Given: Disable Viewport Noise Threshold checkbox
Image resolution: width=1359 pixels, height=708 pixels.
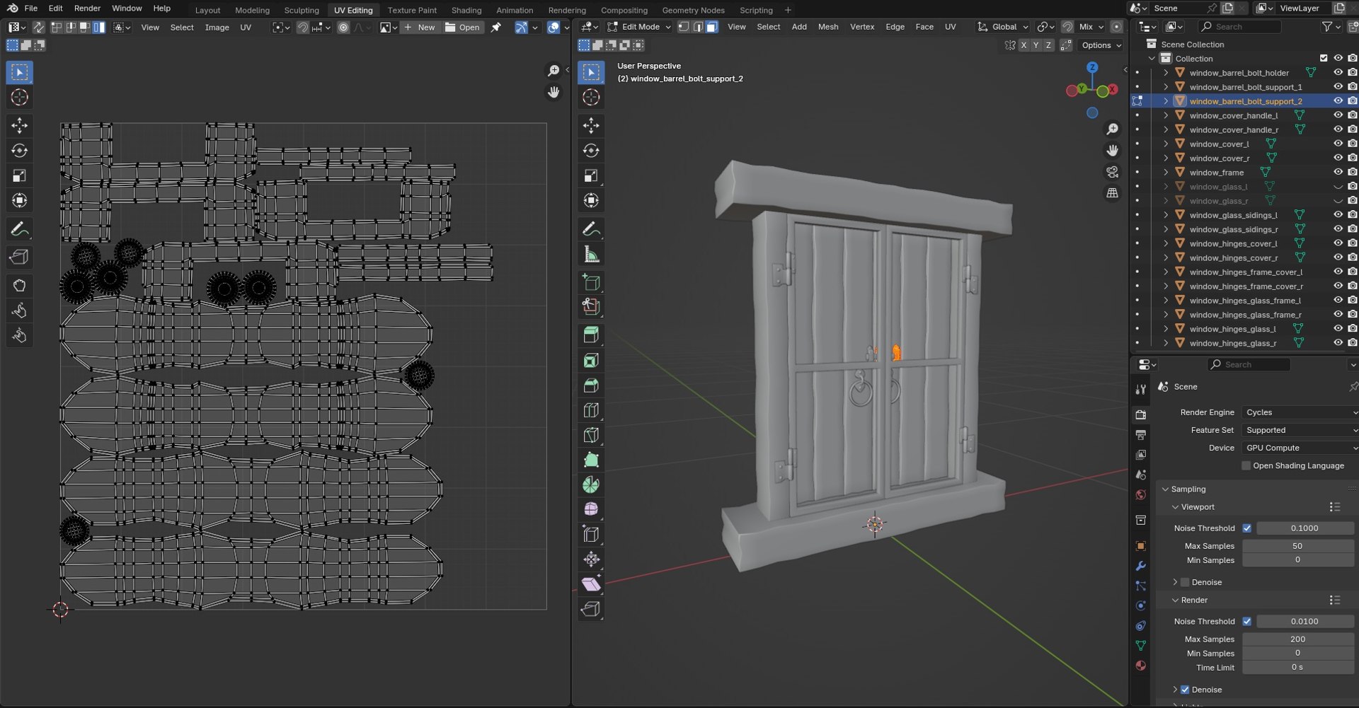Looking at the screenshot, I should point(1247,528).
